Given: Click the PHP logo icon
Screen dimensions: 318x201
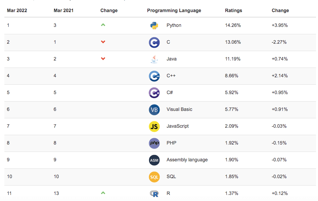Looking at the screenshot, I should point(154,143).
